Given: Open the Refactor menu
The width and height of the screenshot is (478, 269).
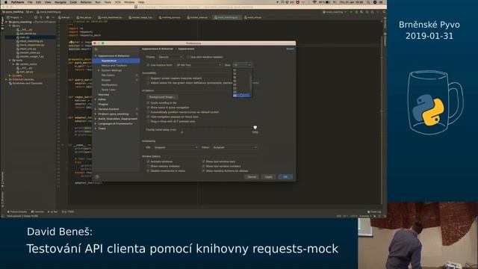Looking at the screenshot, I should click(x=86, y=2).
